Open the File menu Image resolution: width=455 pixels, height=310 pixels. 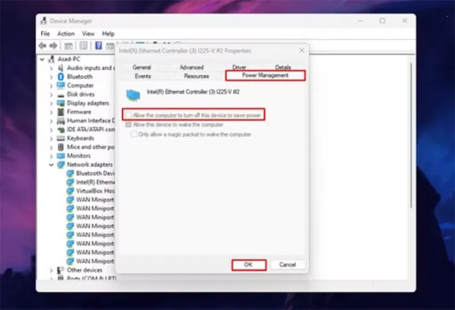[45, 34]
